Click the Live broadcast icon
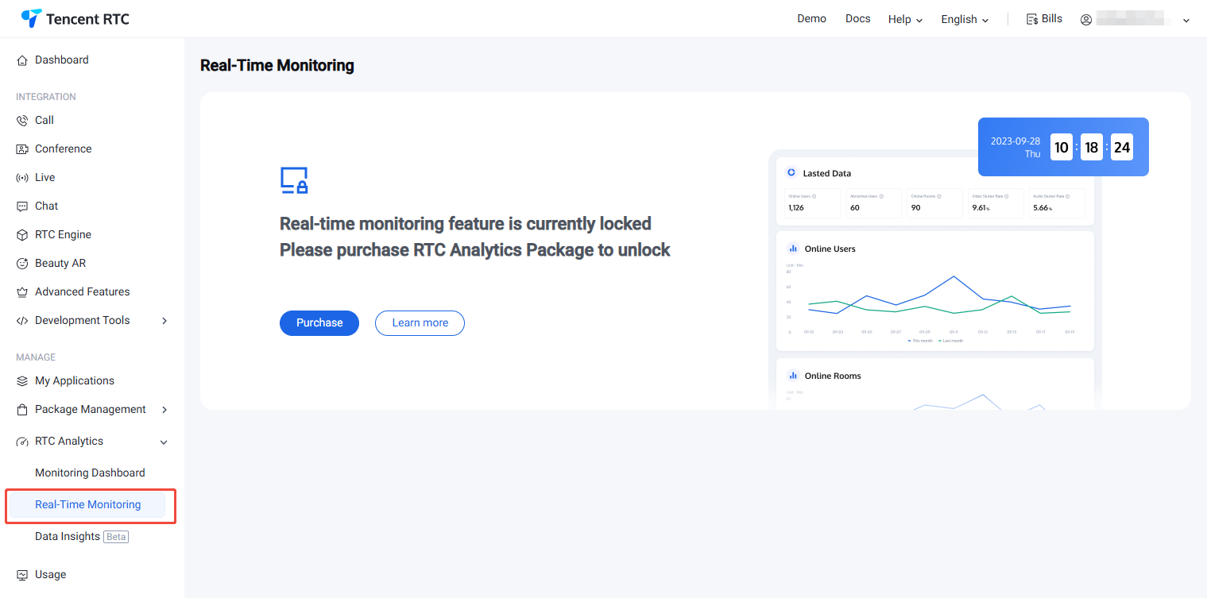Viewport: 1207px width, 598px height. [22, 178]
